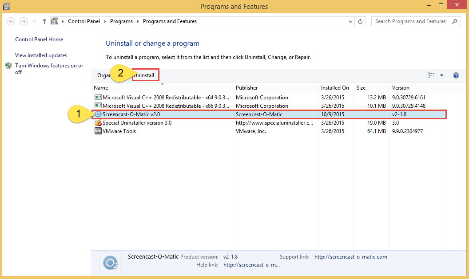This screenshot has width=469, height=279.
Task: Sort by Name column header
Action: [x=162, y=88]
